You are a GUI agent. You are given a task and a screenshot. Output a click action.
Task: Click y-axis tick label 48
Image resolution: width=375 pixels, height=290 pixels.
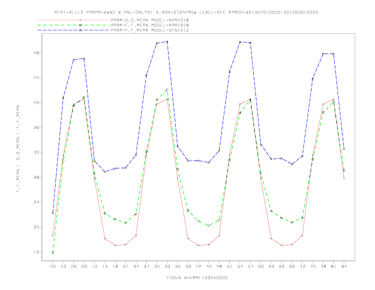(x=36, y=53)
